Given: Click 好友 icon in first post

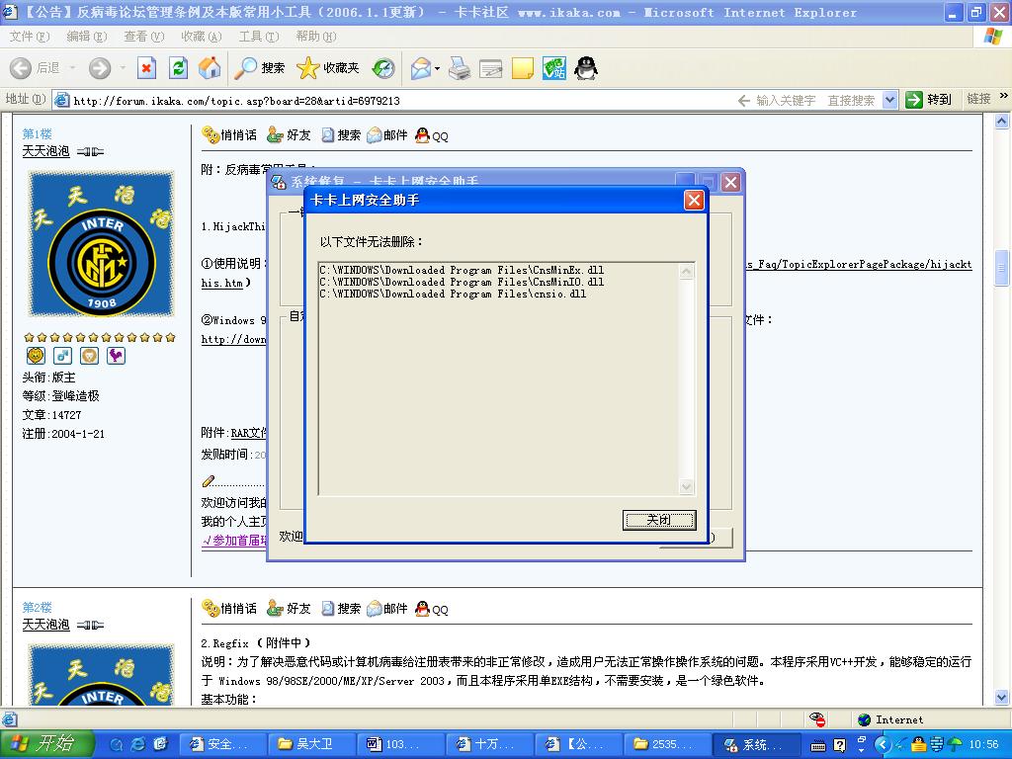Looking at the screenshot, I should pos(289,134).
